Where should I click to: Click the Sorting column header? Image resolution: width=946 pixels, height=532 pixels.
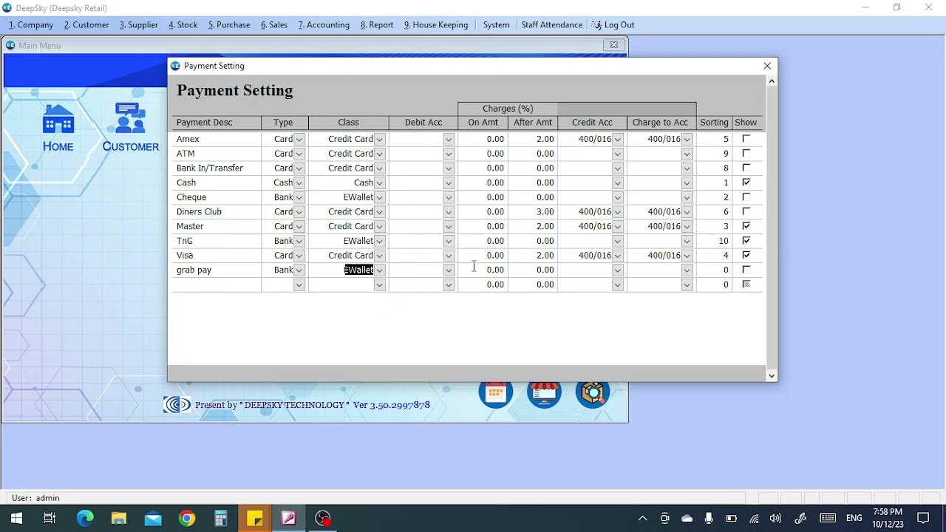(x=714, y=123)
